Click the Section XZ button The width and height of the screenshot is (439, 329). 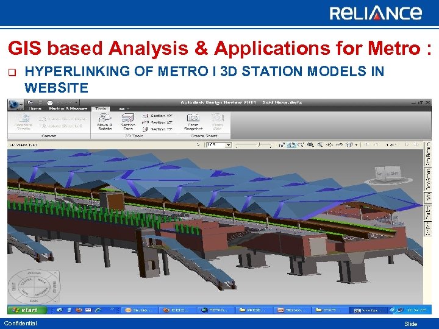point(157,122)
